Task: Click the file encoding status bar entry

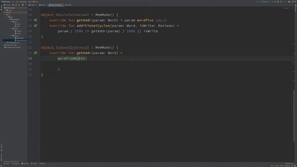Action: tap(282, 166)
